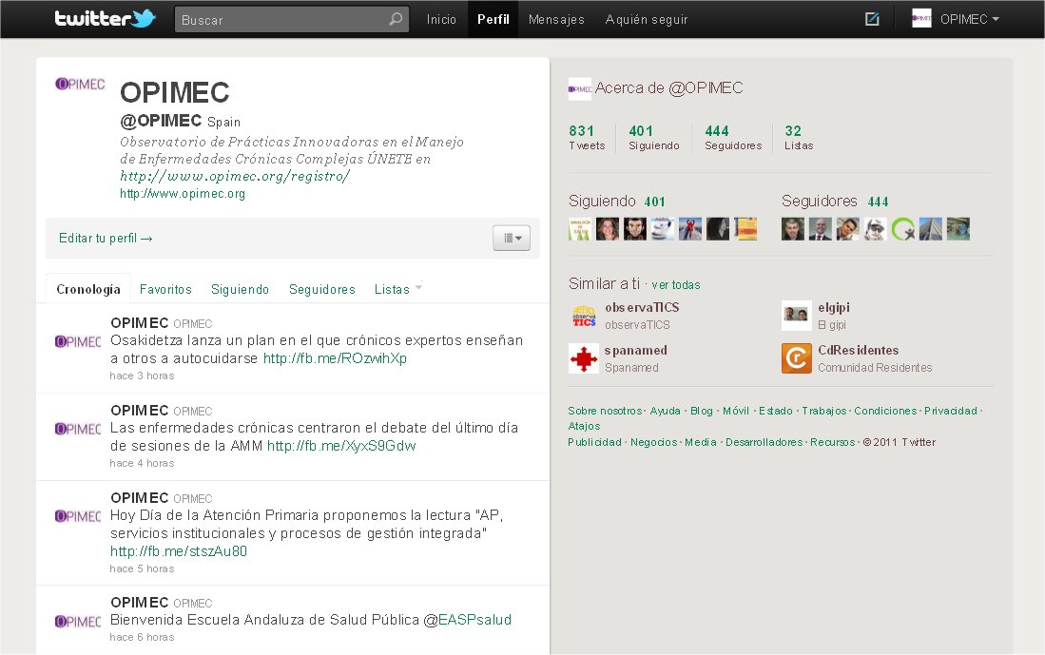Click sixth avatar in Siguiendo row
The image size is (1045, 655).
(x=718, y=228)
